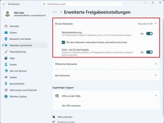The width and height of the screenshot is (164, 123).
Task: Click the Konten person icon
Action: tap(6, 65)
